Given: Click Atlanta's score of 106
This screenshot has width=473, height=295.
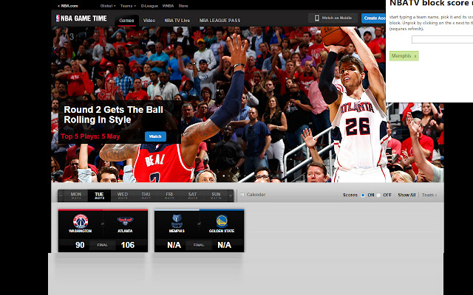Looking at the screenshot, I should [x=128, y=245].
